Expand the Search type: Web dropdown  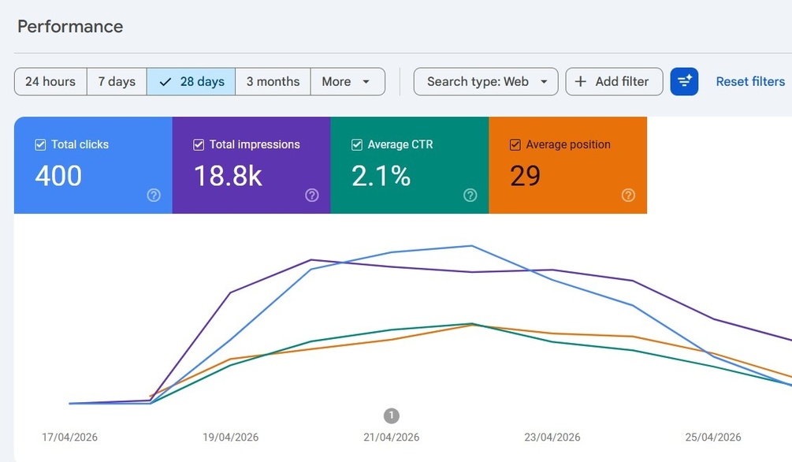tap(485, 81)
